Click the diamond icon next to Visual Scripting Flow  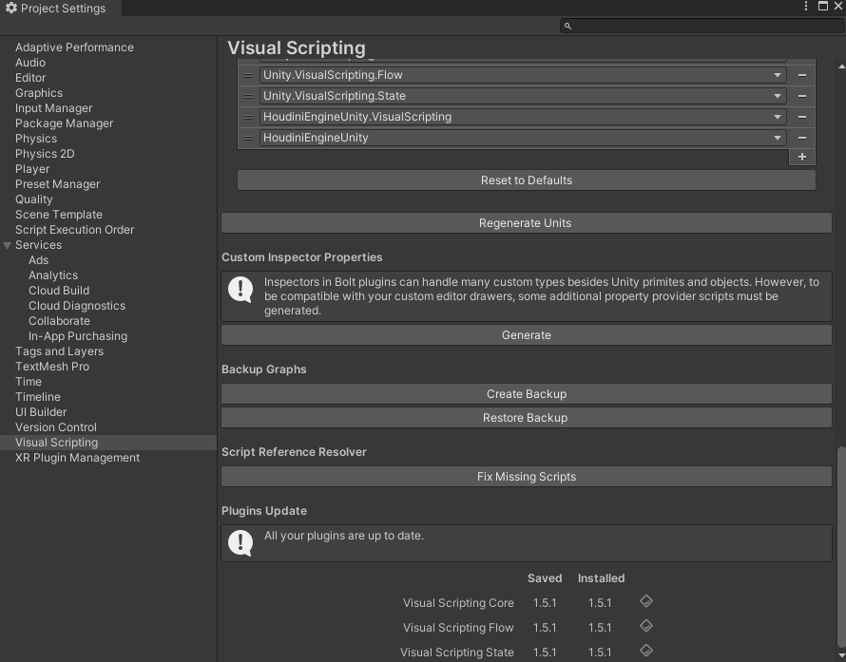(645, 626)
